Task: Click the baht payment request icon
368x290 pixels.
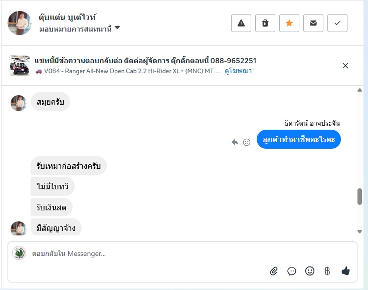Action: [327, 271]
